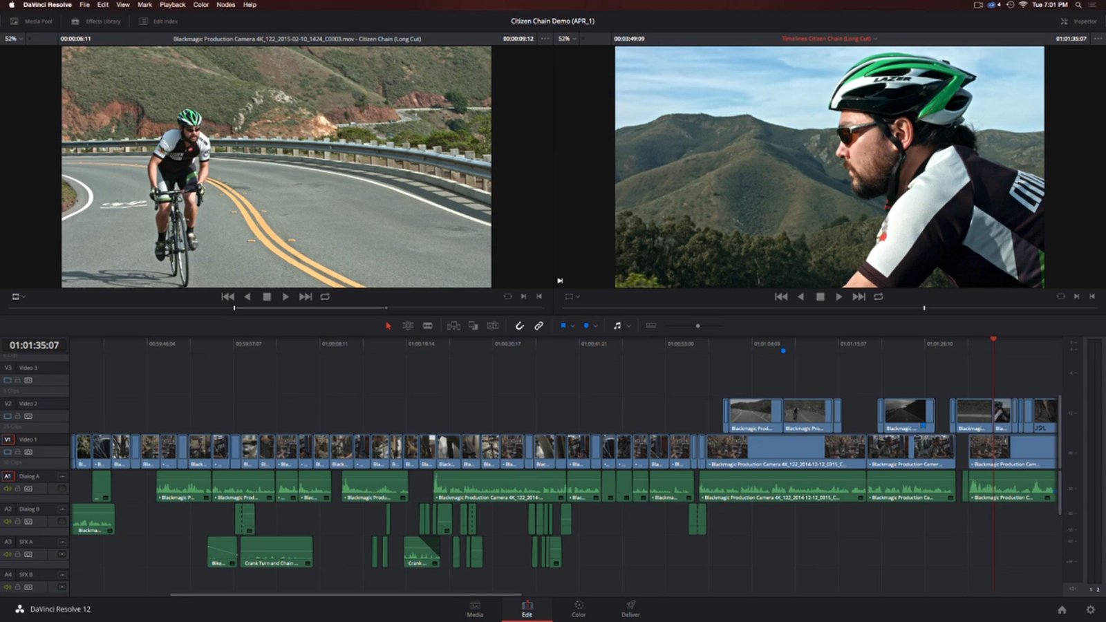The width and height of the screenshot is (1106, 622).
Task: Expand the audio mixer music dropdown
Action: click(629, 325)
